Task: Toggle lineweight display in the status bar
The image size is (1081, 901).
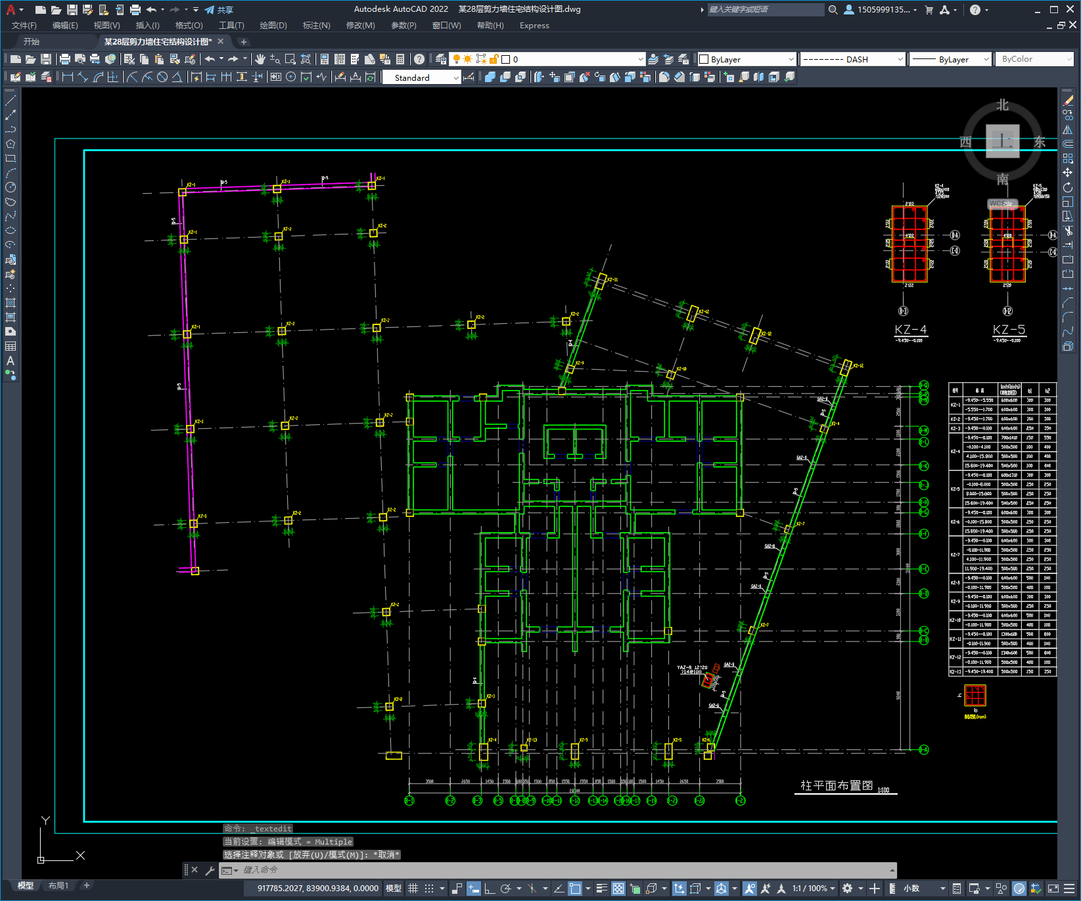Action: (602, 889)
